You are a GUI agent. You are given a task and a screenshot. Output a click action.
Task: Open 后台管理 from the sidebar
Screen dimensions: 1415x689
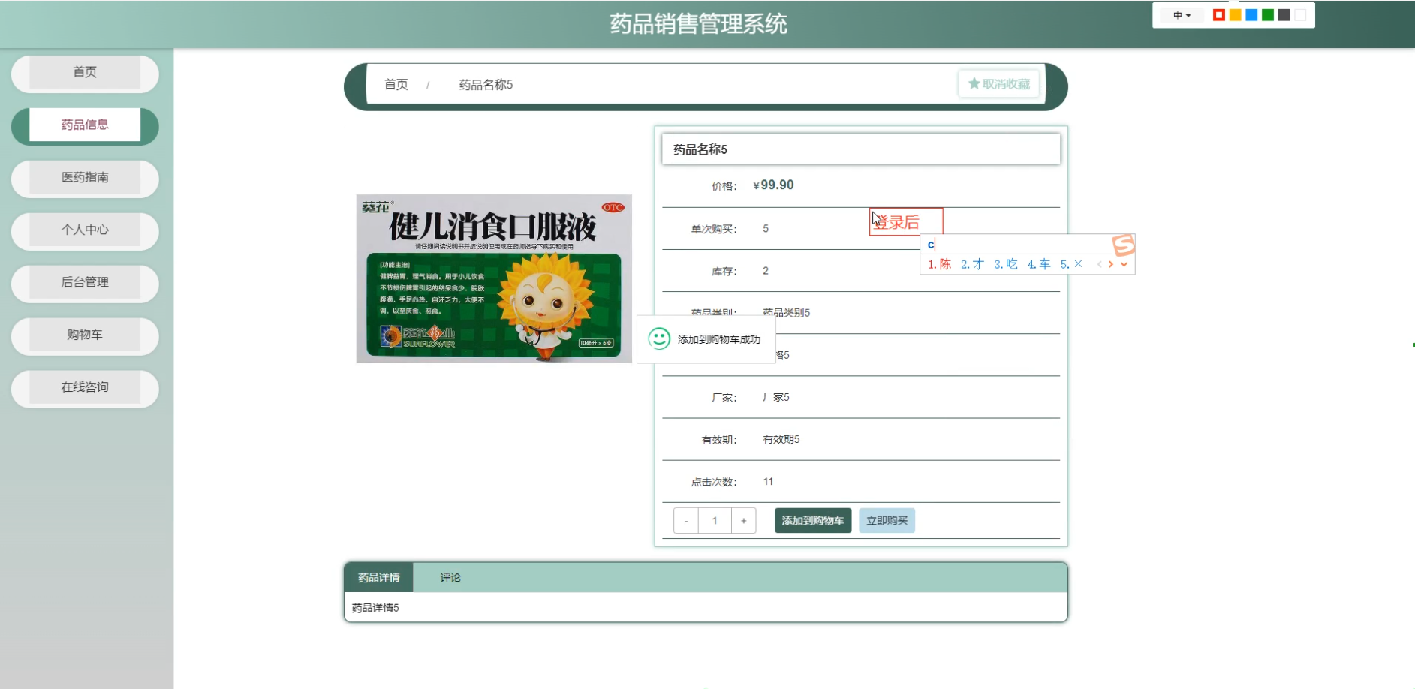tap(85, 283)
